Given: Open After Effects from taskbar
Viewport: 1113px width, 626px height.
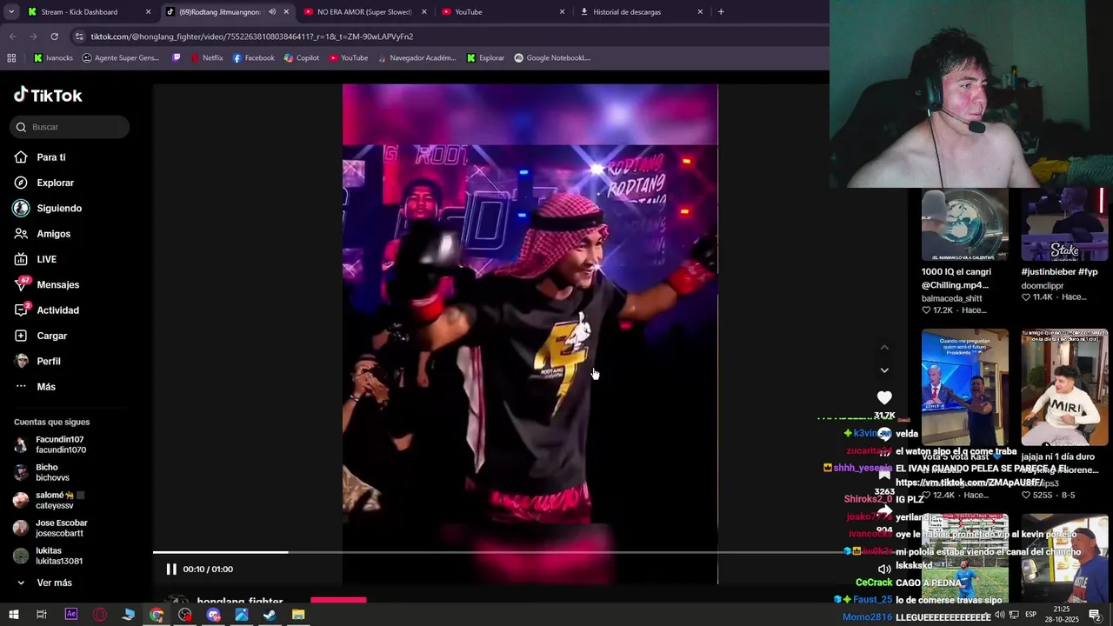Looking at the screenshot, I should click(71, 615).
